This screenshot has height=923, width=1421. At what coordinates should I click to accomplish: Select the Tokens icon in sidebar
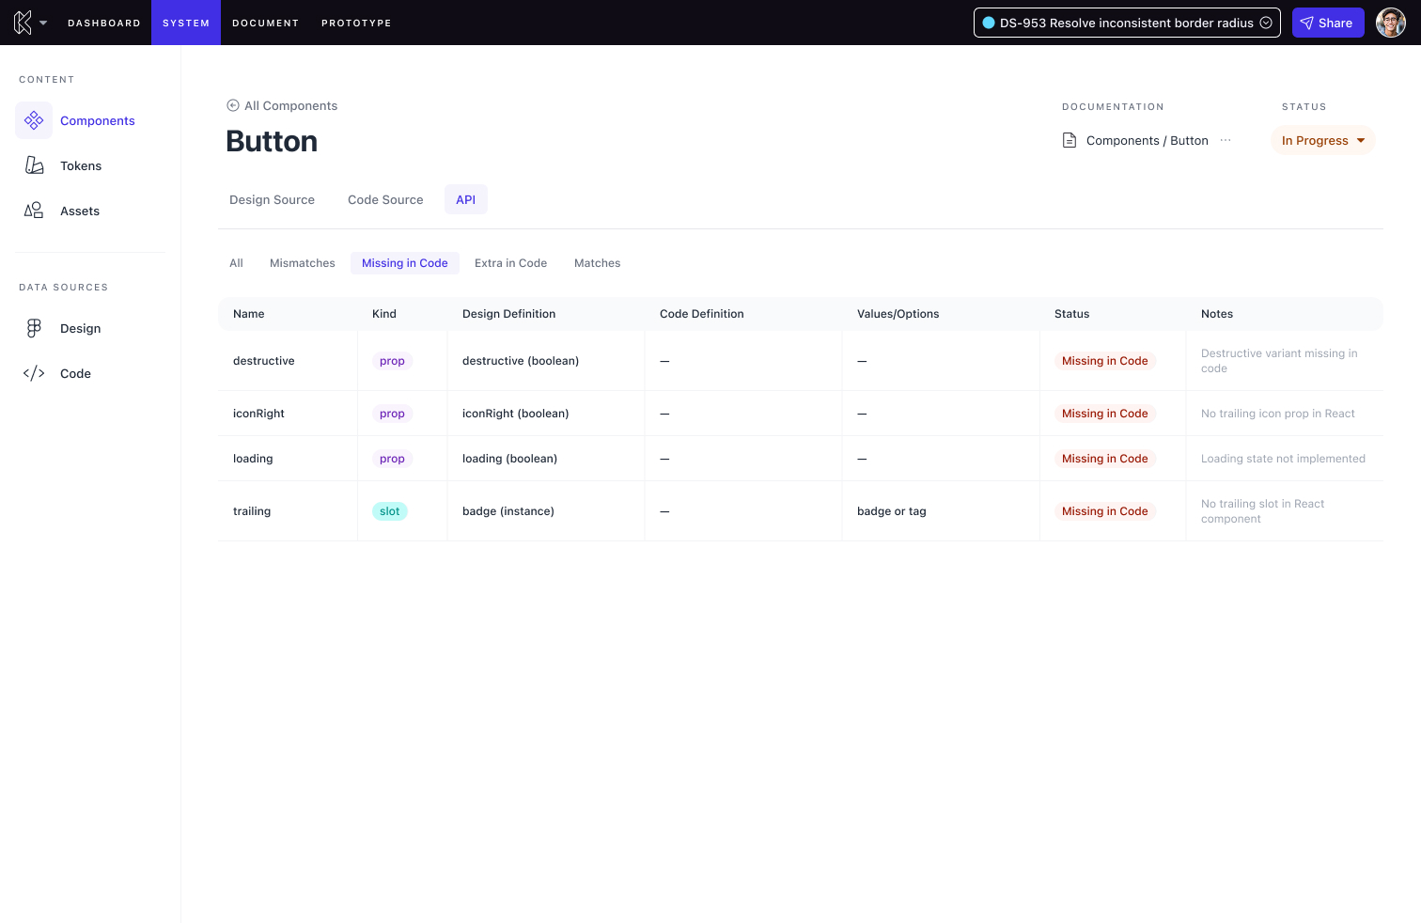point(34,165)
